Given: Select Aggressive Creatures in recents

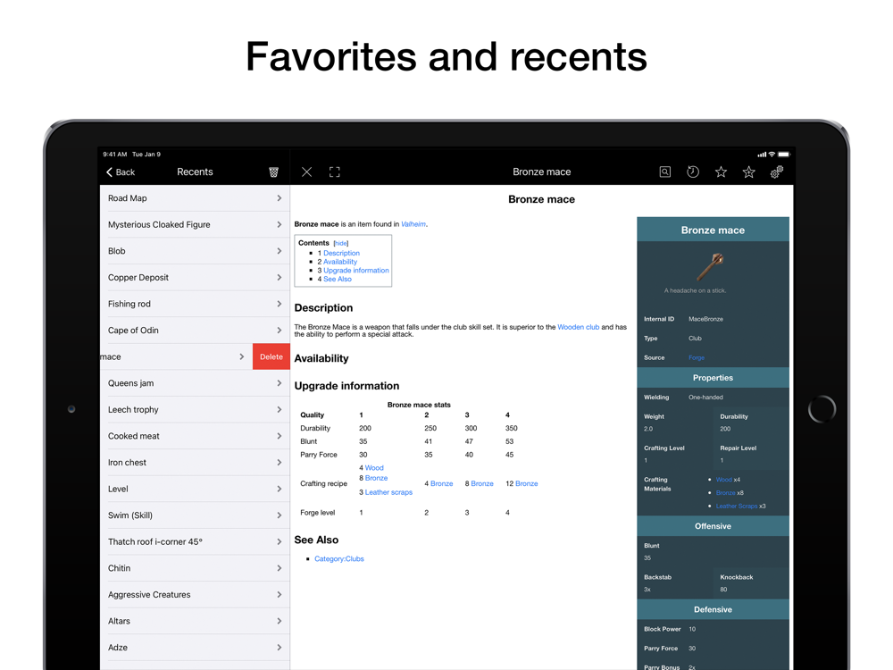Looking at the screenshot, I should pyautogui.click(x=195, y=595).
